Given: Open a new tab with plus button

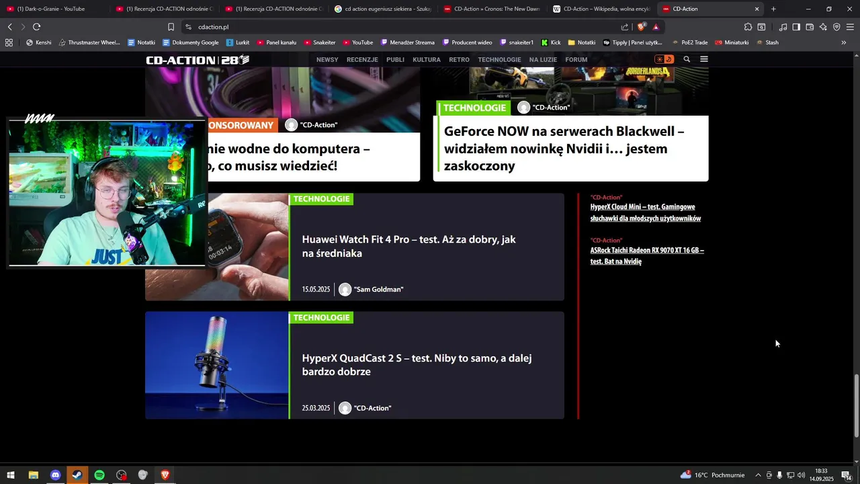Looking at the screenshot, I should (x=773, y=9).
